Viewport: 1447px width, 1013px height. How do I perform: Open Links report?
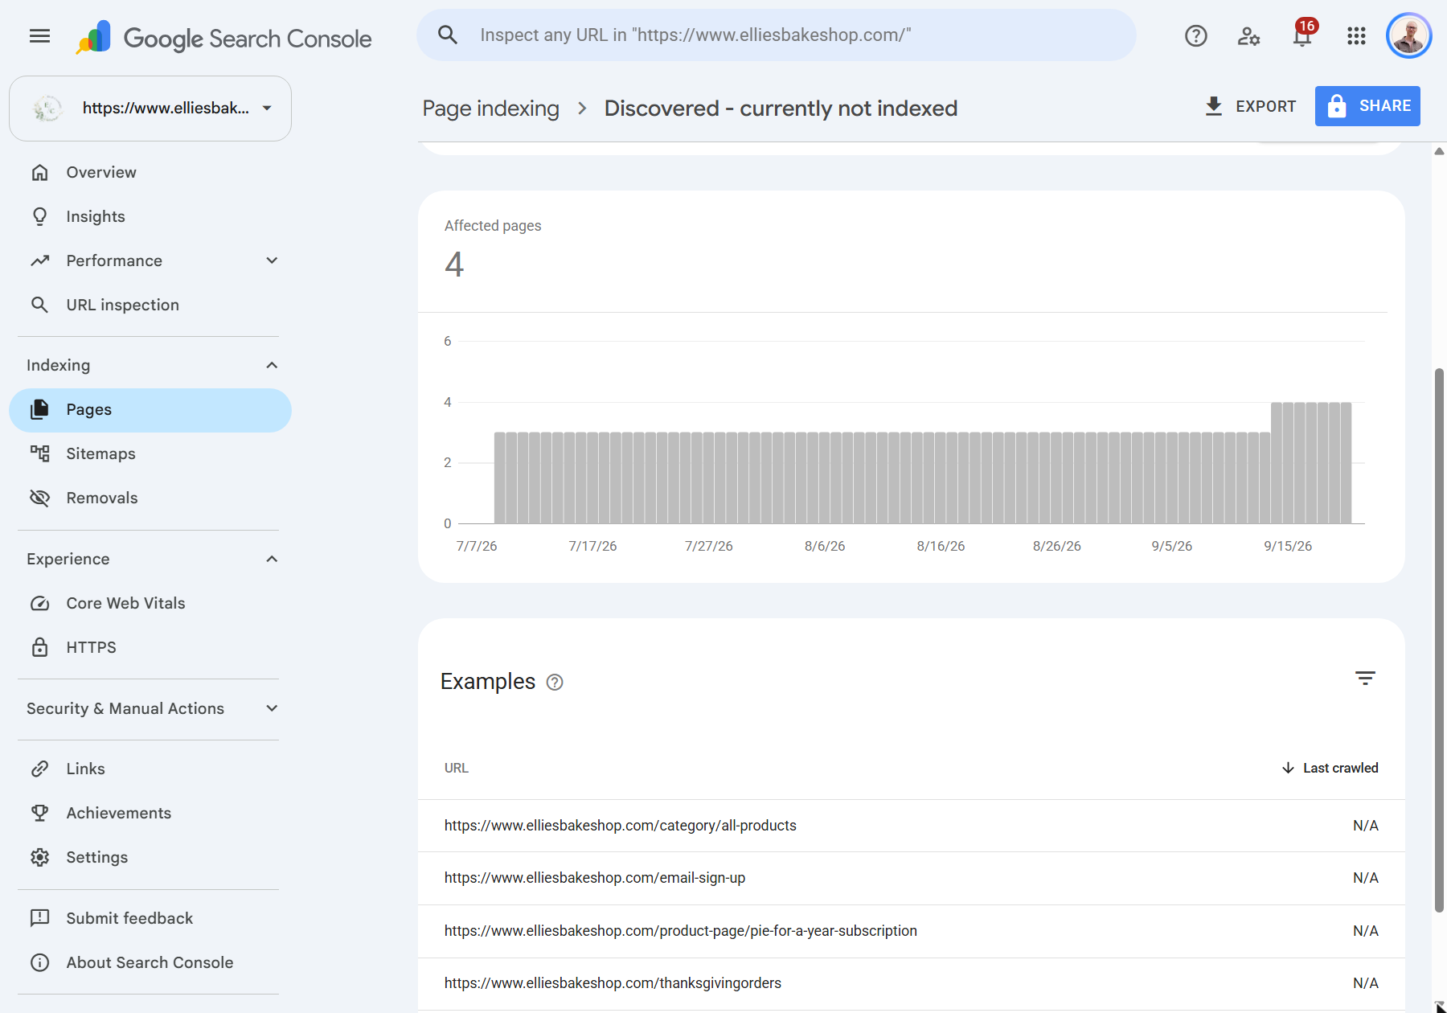coord(150,769)
